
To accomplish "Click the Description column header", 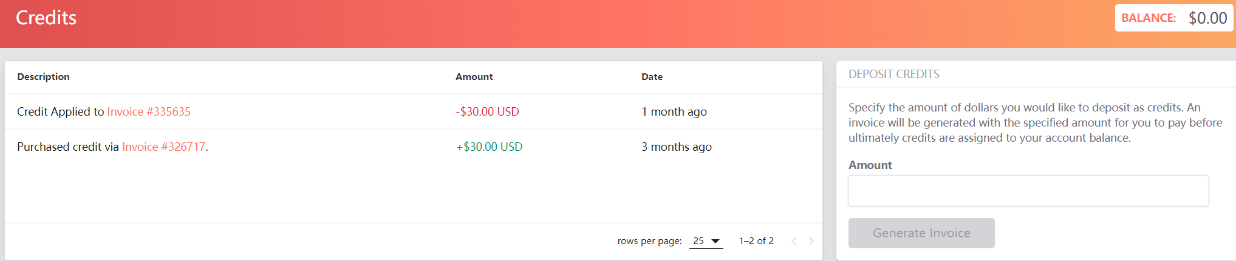I will pos(43,77).
